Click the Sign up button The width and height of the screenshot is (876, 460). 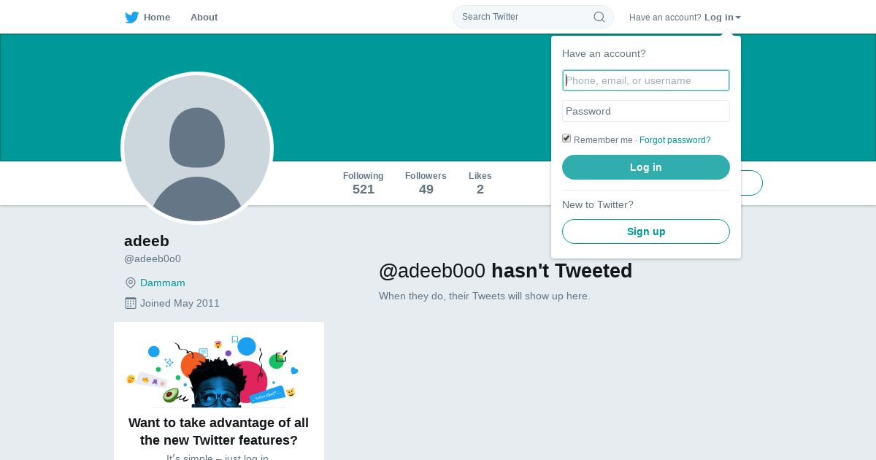click(x=646, y=231)
